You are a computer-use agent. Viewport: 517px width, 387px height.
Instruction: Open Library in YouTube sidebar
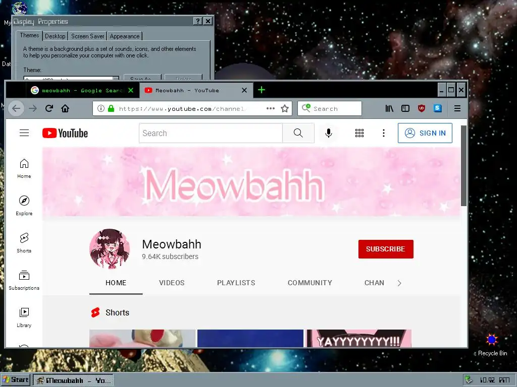pos(24,317)
